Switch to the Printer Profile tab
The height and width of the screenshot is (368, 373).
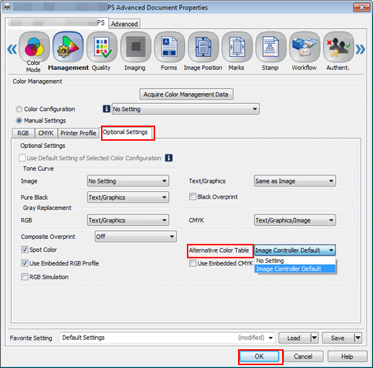coord(78,133)
